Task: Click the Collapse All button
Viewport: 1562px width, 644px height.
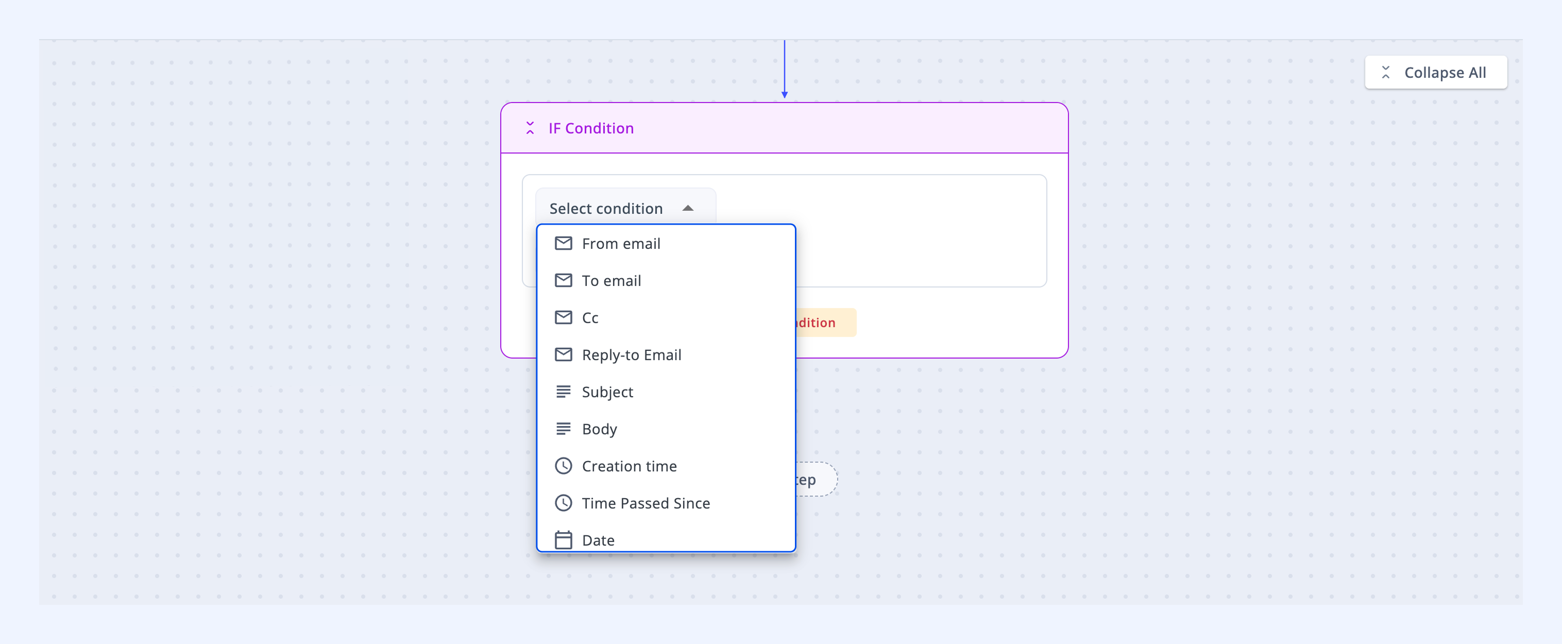Action: pyautogui.click(x=1435, y=72)
